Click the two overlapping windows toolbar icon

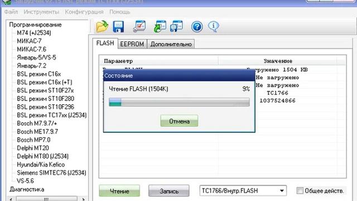point(176,26)
